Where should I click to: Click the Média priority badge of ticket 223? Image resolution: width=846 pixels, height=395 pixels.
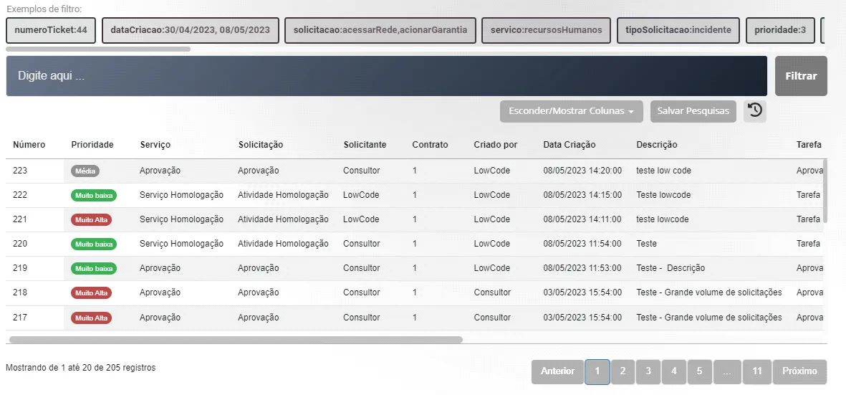tap(85, 171)
